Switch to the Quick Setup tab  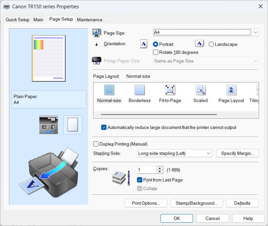18,20
